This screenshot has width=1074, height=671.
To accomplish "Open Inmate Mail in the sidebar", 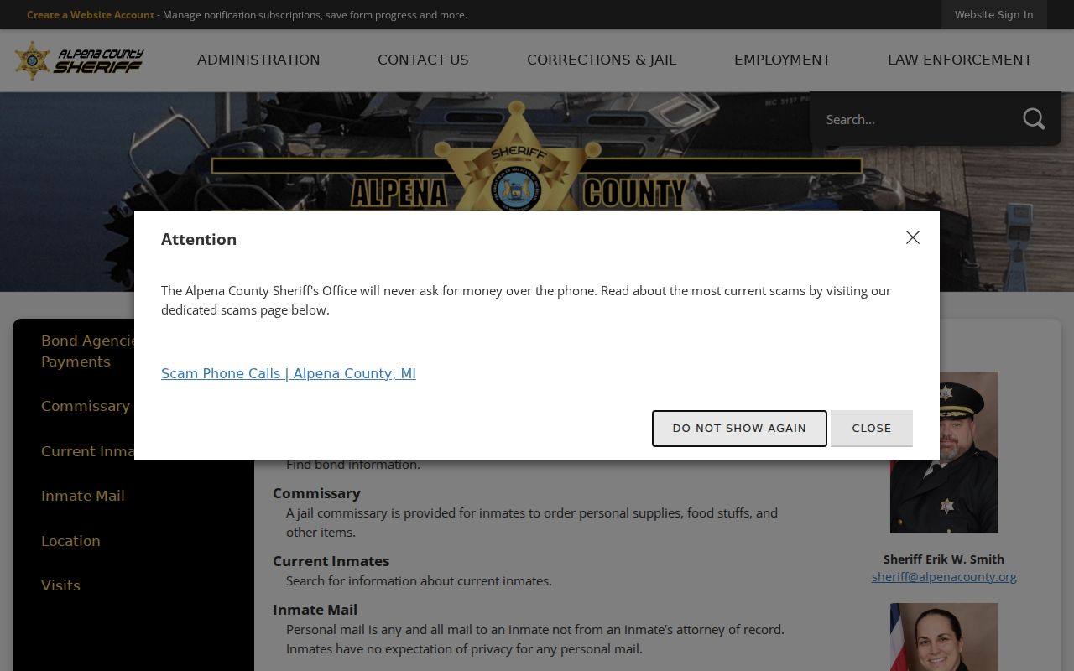I will tap(83, 496).
